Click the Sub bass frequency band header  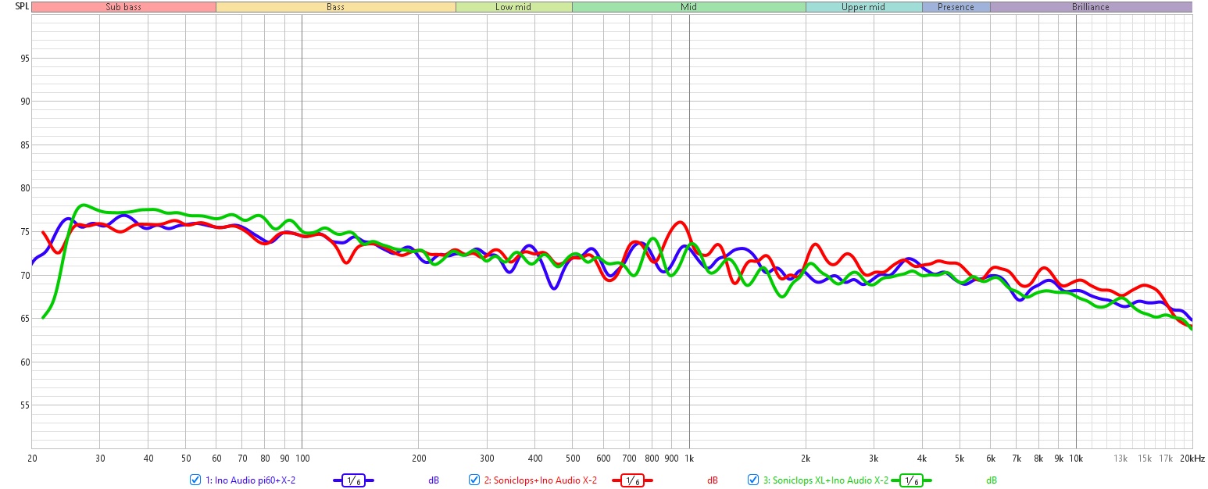[x=123, y=7]
